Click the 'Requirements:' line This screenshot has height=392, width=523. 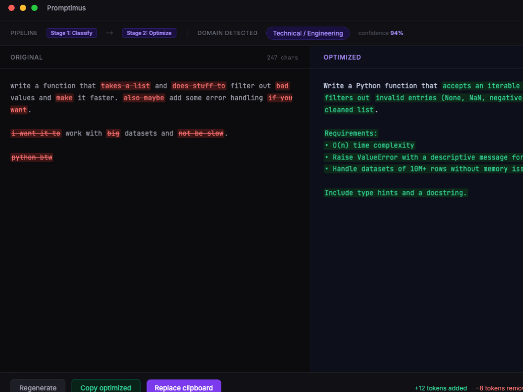pos(351,133)
